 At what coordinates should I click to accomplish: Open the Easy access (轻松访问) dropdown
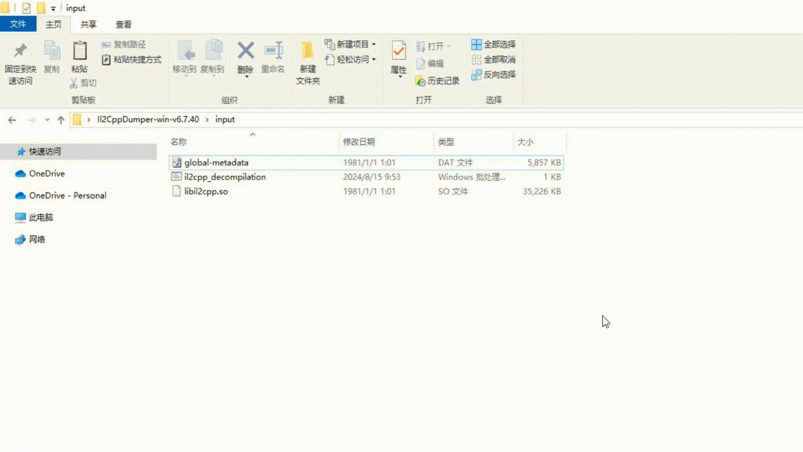(350, 59)
